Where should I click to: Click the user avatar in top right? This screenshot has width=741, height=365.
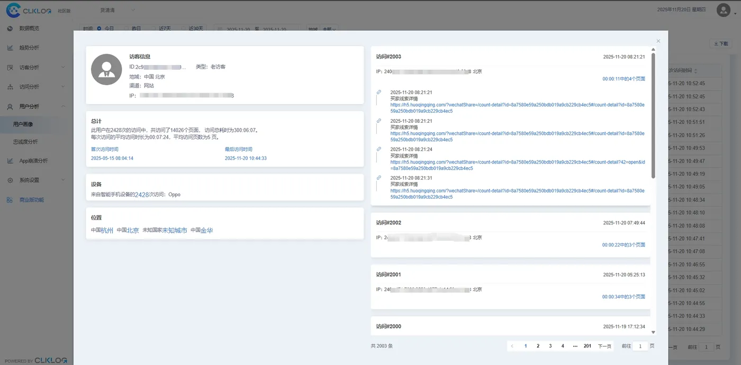pyautogui.click(x=723, y=10)
